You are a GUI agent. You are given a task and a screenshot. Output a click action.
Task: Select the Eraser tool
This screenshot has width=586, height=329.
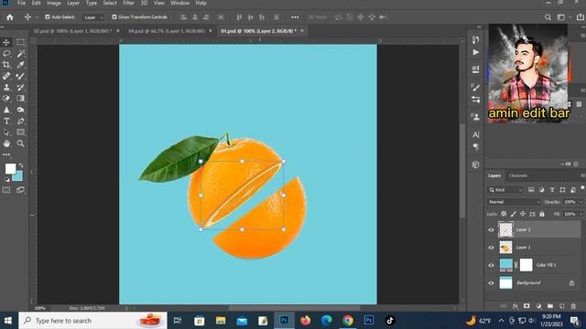pos(6,99)
